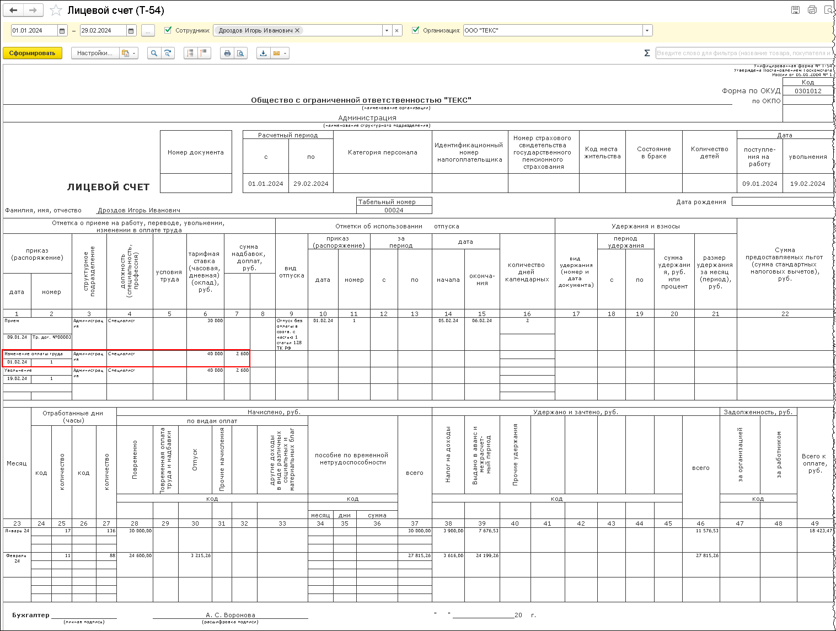The image size is (836, 631).
Task: Select the OKUD code cell 0301012
Action: (x=808, y=91)
